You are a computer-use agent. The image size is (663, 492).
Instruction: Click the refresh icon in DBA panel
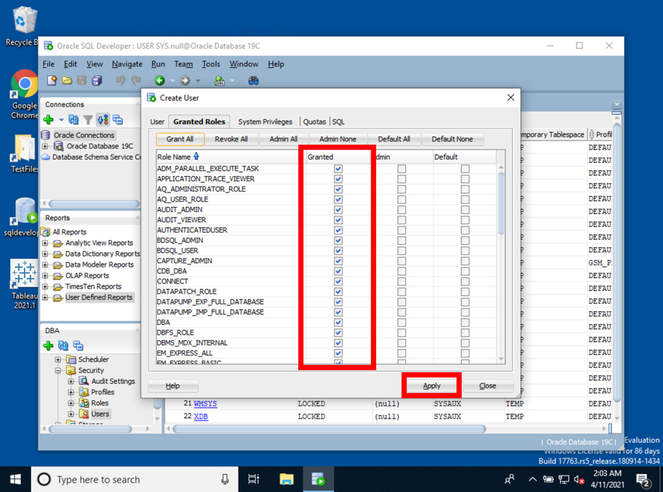[63, 346]
